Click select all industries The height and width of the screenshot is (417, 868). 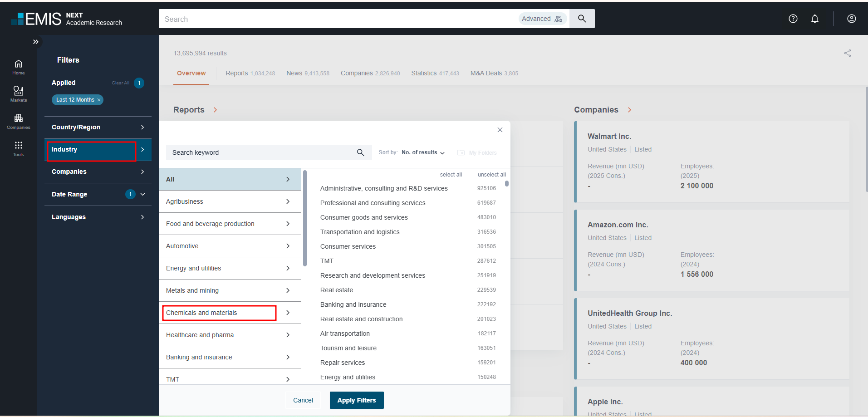click(x=451, y=175)
